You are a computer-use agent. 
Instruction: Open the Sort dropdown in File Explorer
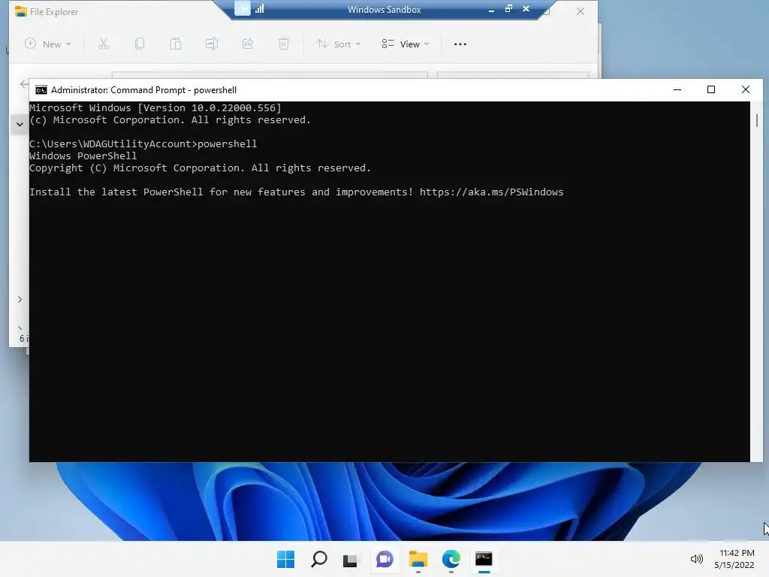click(339, 44)
